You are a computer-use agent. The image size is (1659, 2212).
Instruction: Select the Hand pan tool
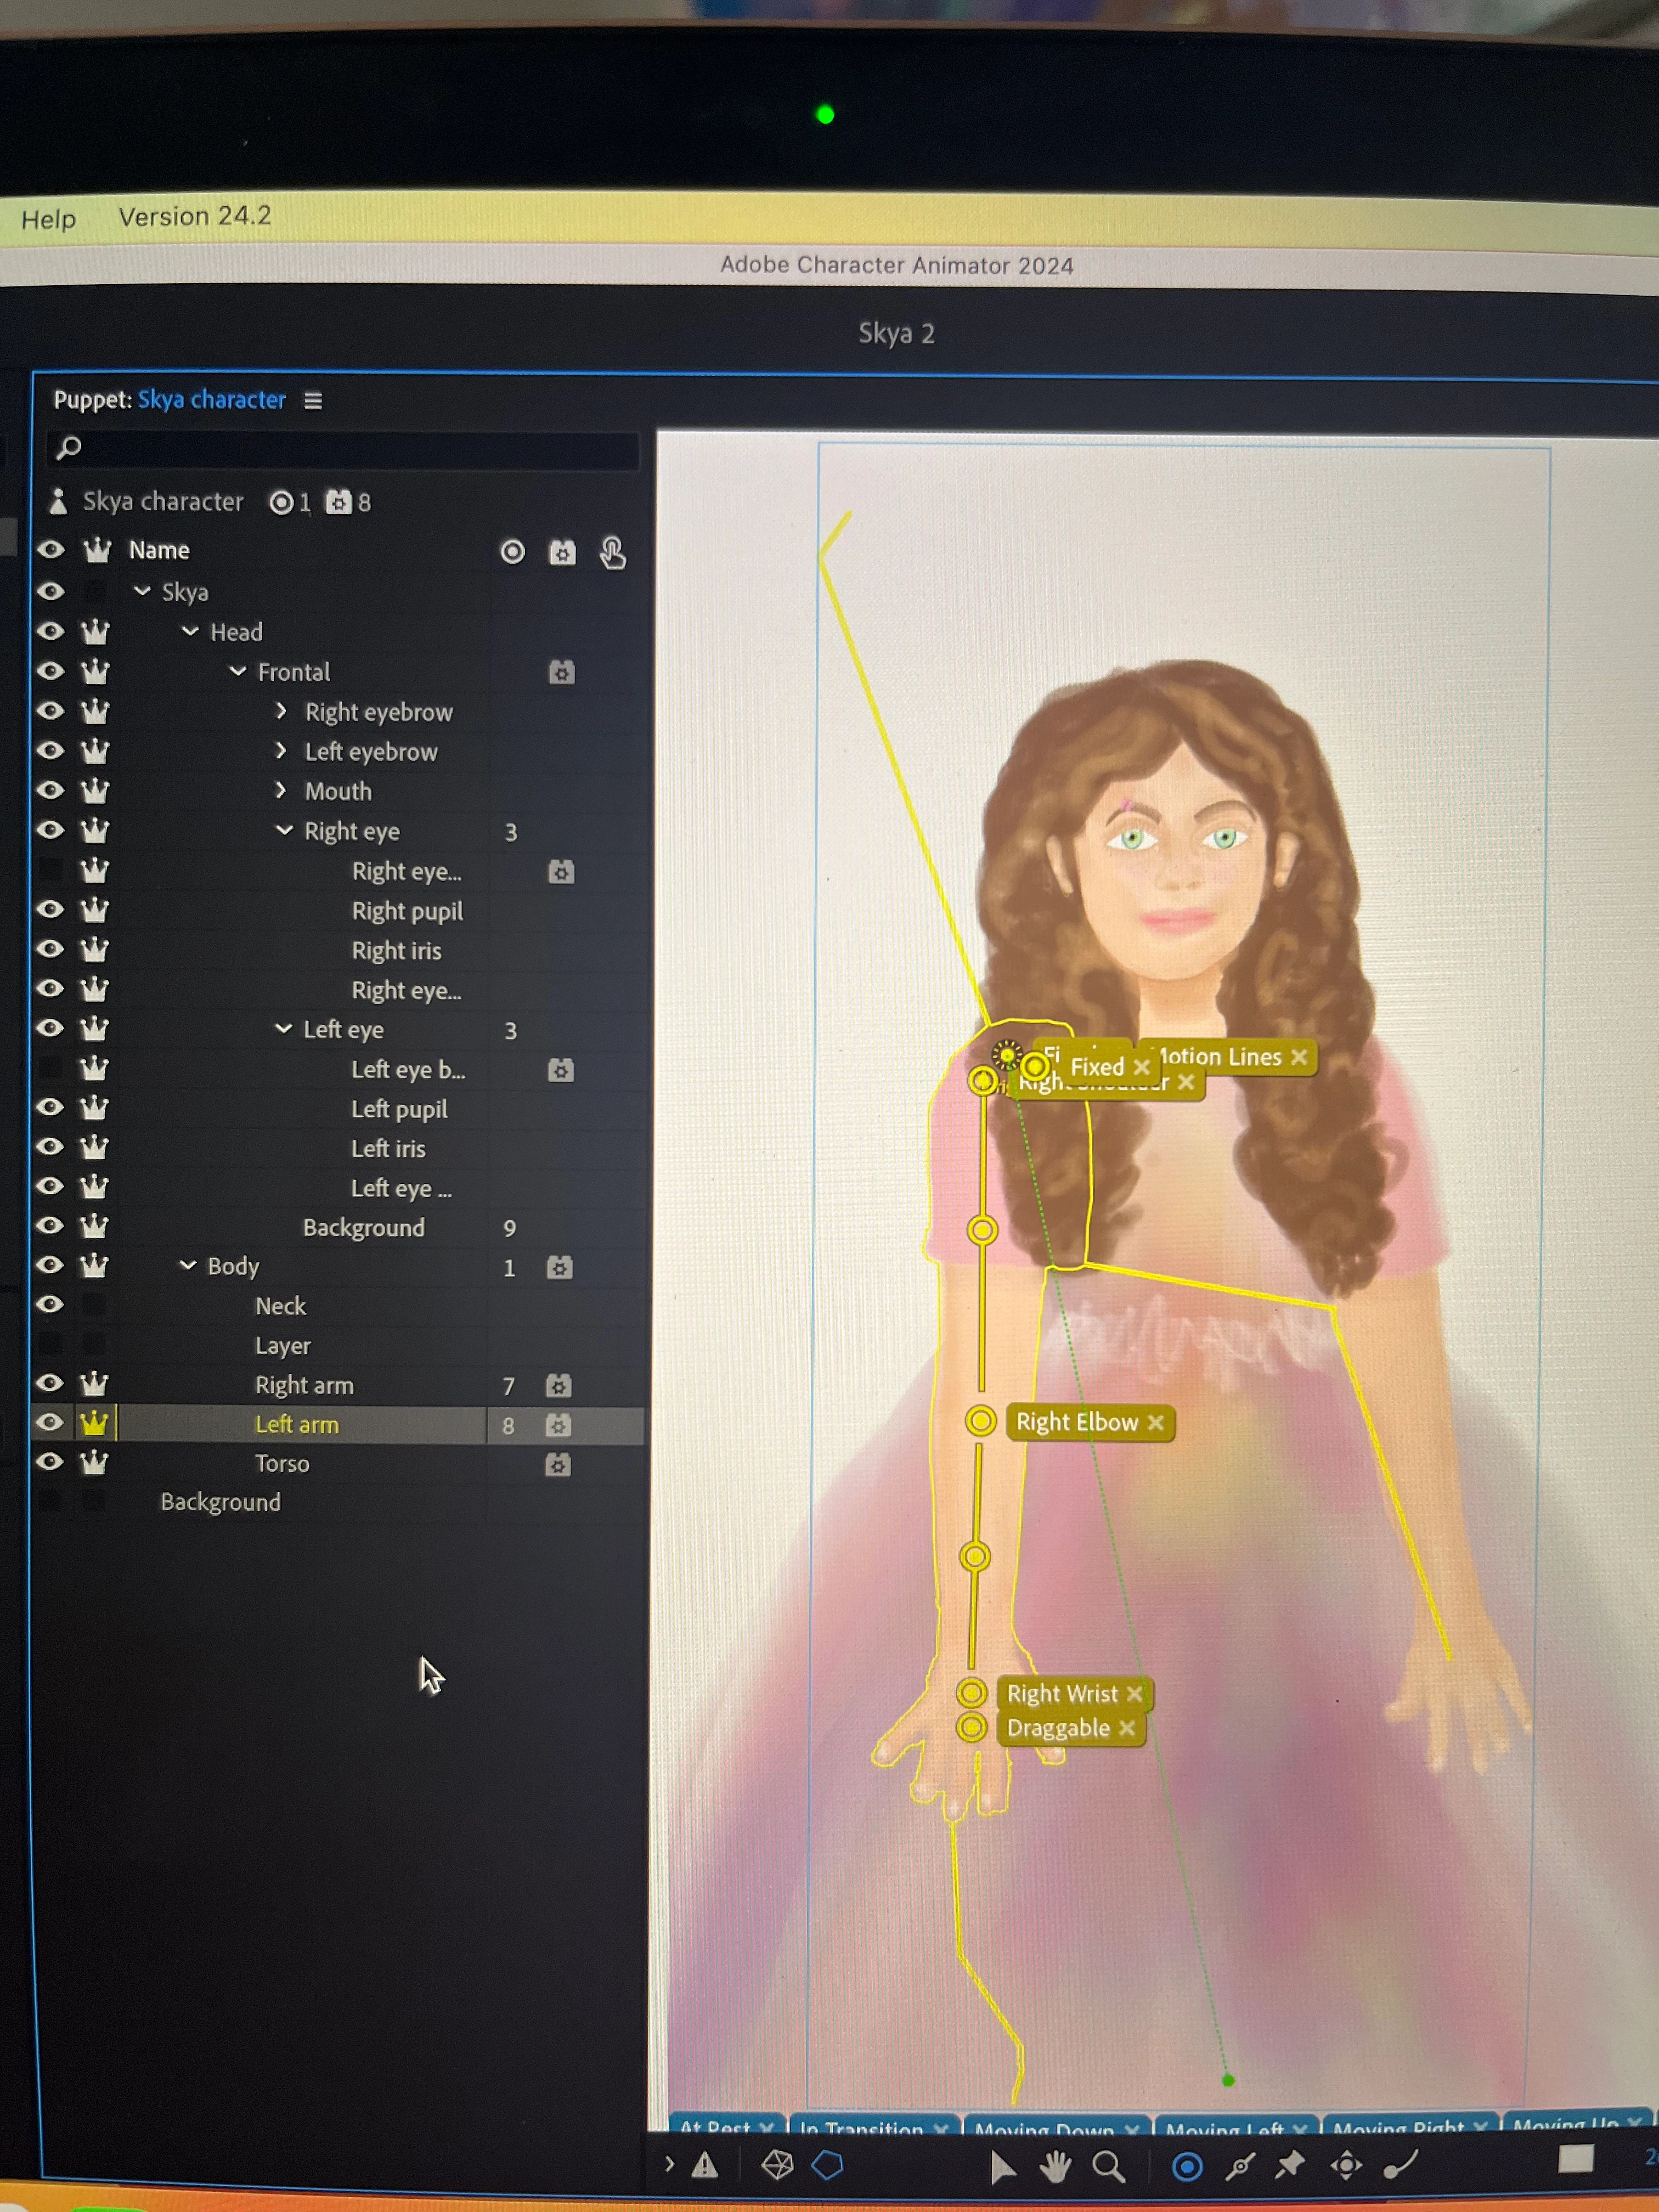coord(1055,2167)
